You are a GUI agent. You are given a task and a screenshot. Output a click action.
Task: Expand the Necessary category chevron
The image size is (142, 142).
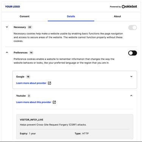tap(7, 27)
